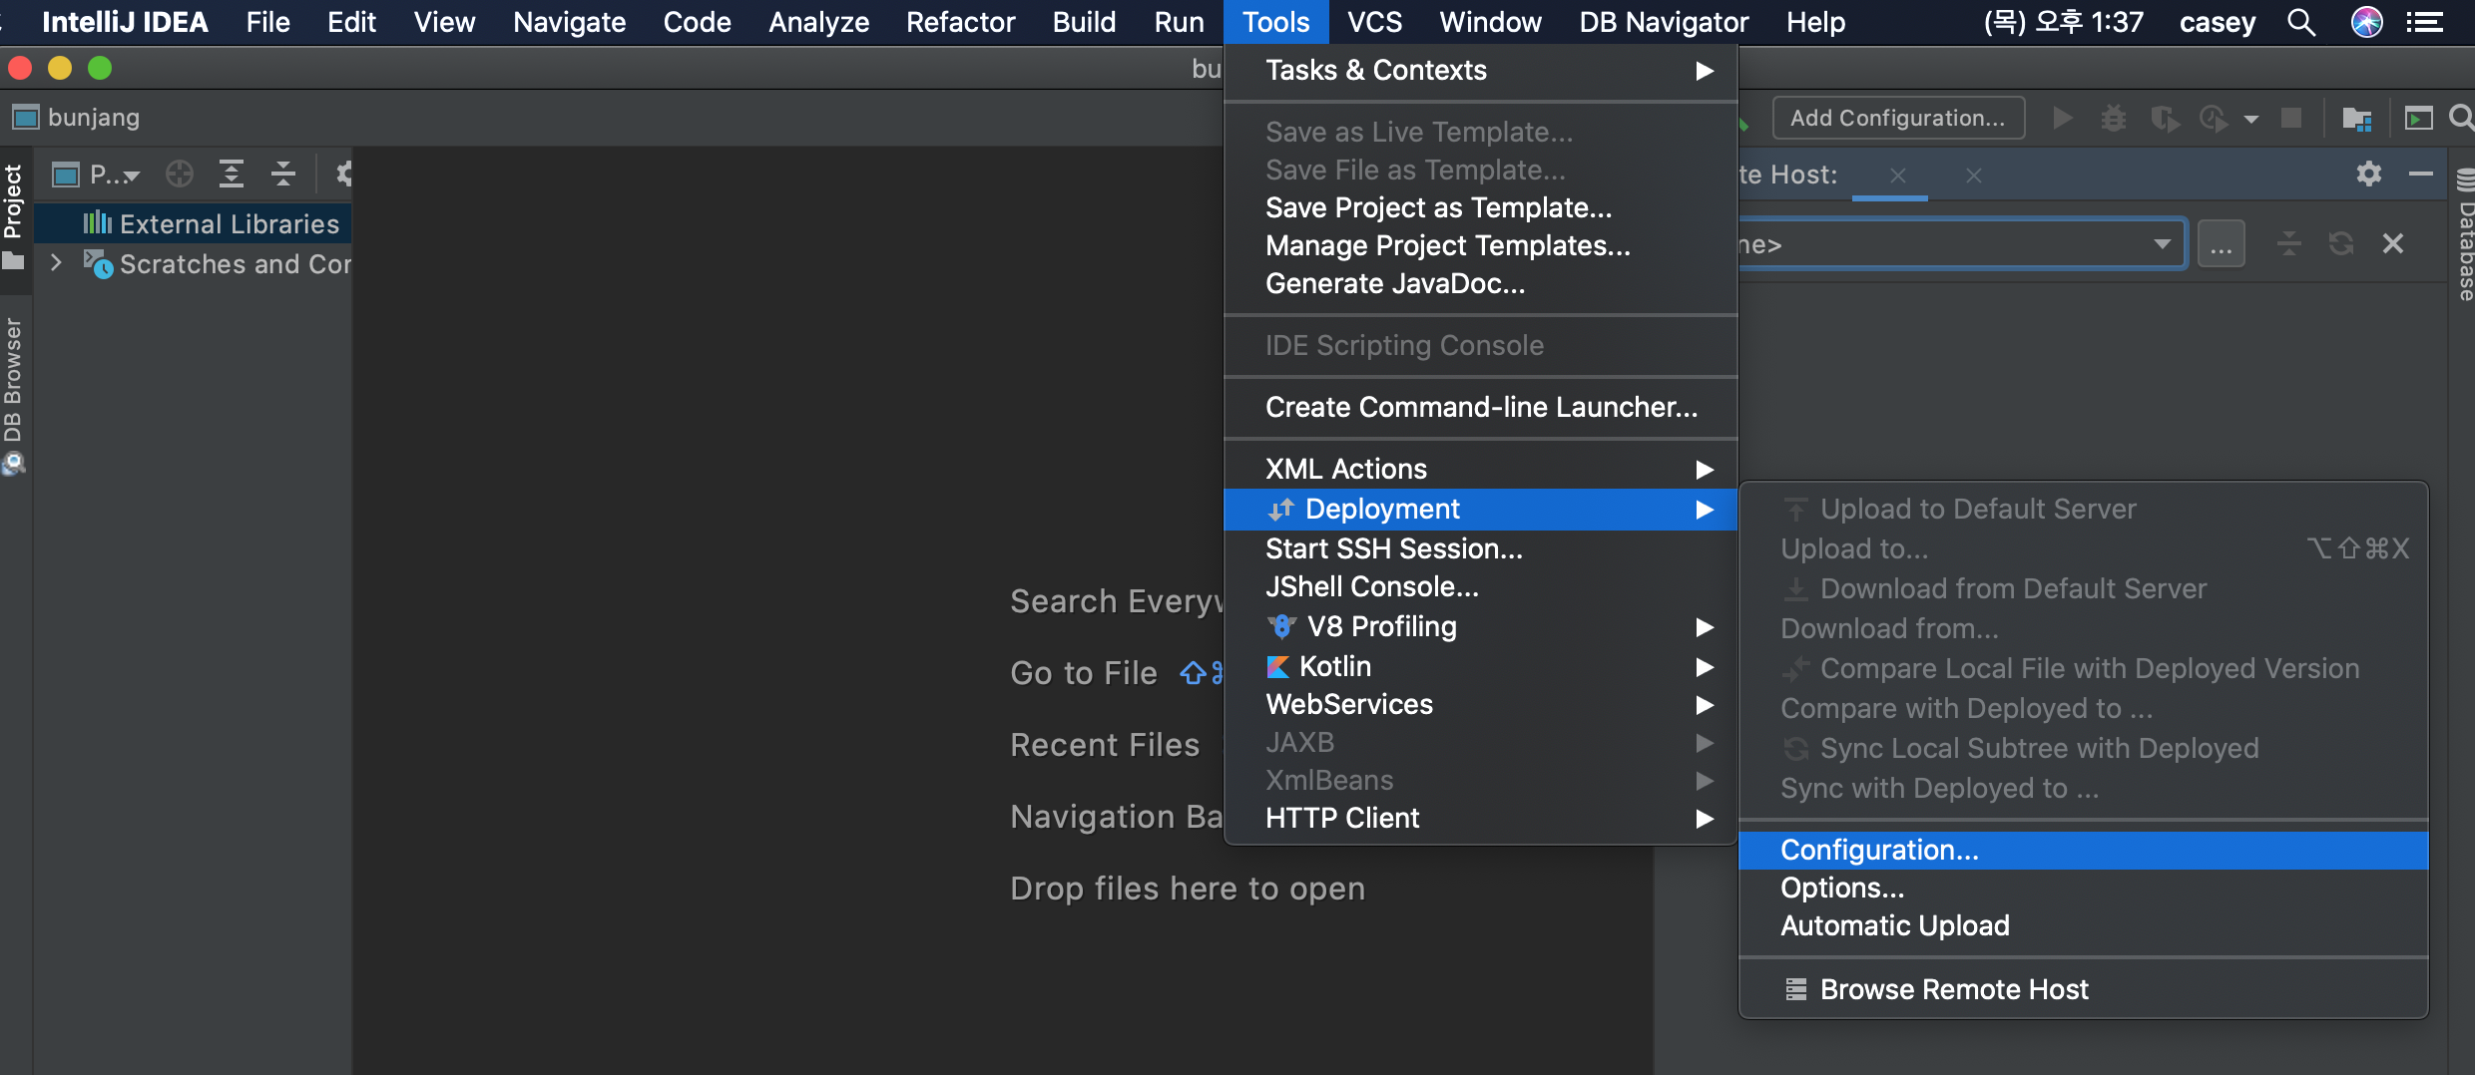This screenshot has height=1075, width=2475.
Task: Select External Libraries tree item
Action: tap(193, 223)
